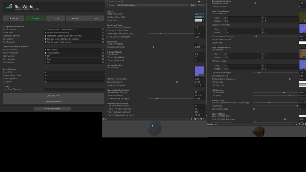Screen dimensions: 306x172
Task: Open the Edge Highlight Color swatch
Action: (302, 116)
